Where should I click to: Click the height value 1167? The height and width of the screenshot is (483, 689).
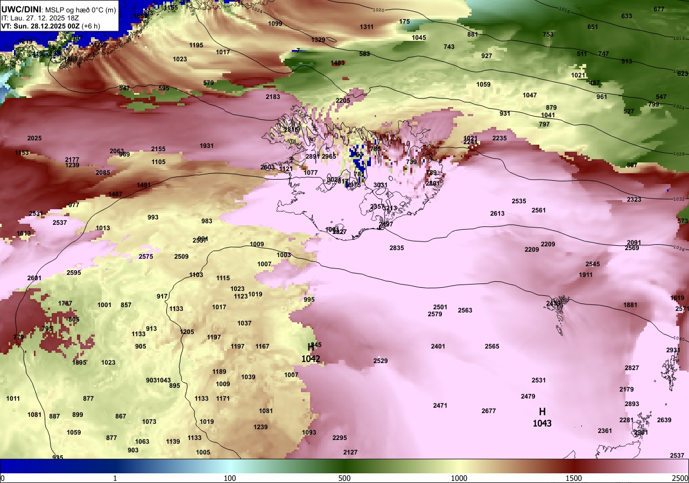pos(262,346)
